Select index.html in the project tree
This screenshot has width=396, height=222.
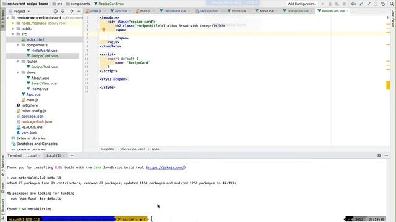point(35,39)
